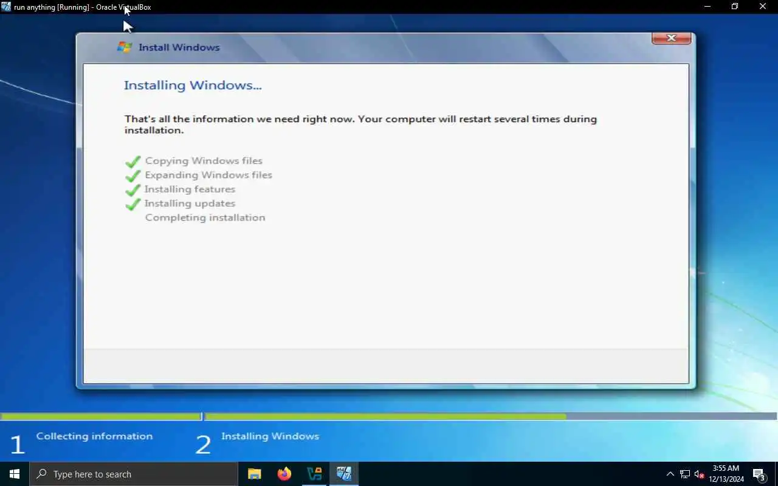Open File Explorer from the taskbar

click(254, 474)
